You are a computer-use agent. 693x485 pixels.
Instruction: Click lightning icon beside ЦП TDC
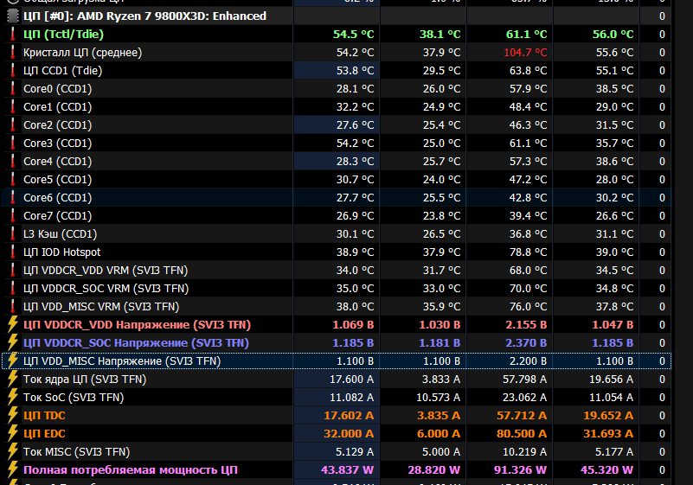tap(13, 415)
